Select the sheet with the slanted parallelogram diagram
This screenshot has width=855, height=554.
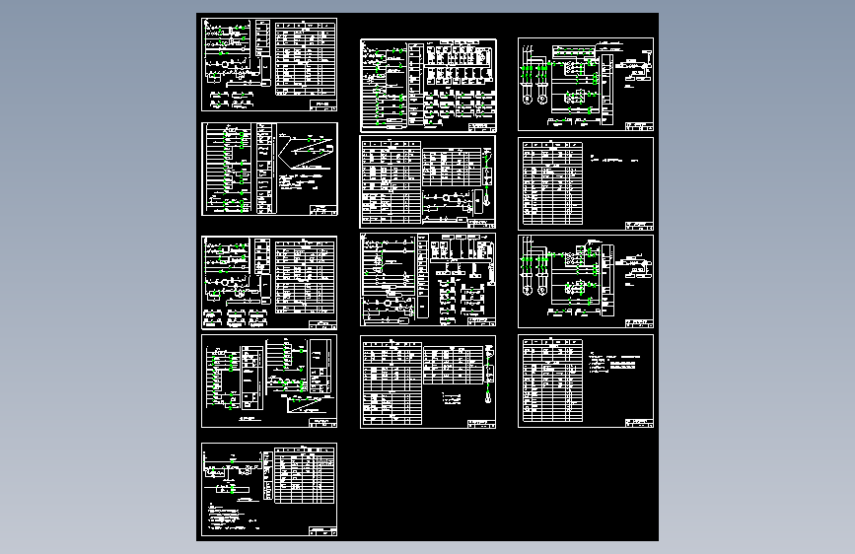pyautogui.click(x=269, y=169)
